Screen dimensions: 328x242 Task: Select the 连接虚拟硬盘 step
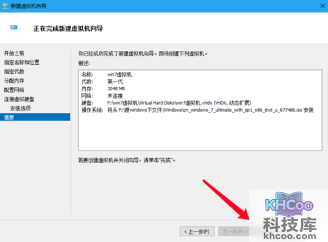click(19, 99)
